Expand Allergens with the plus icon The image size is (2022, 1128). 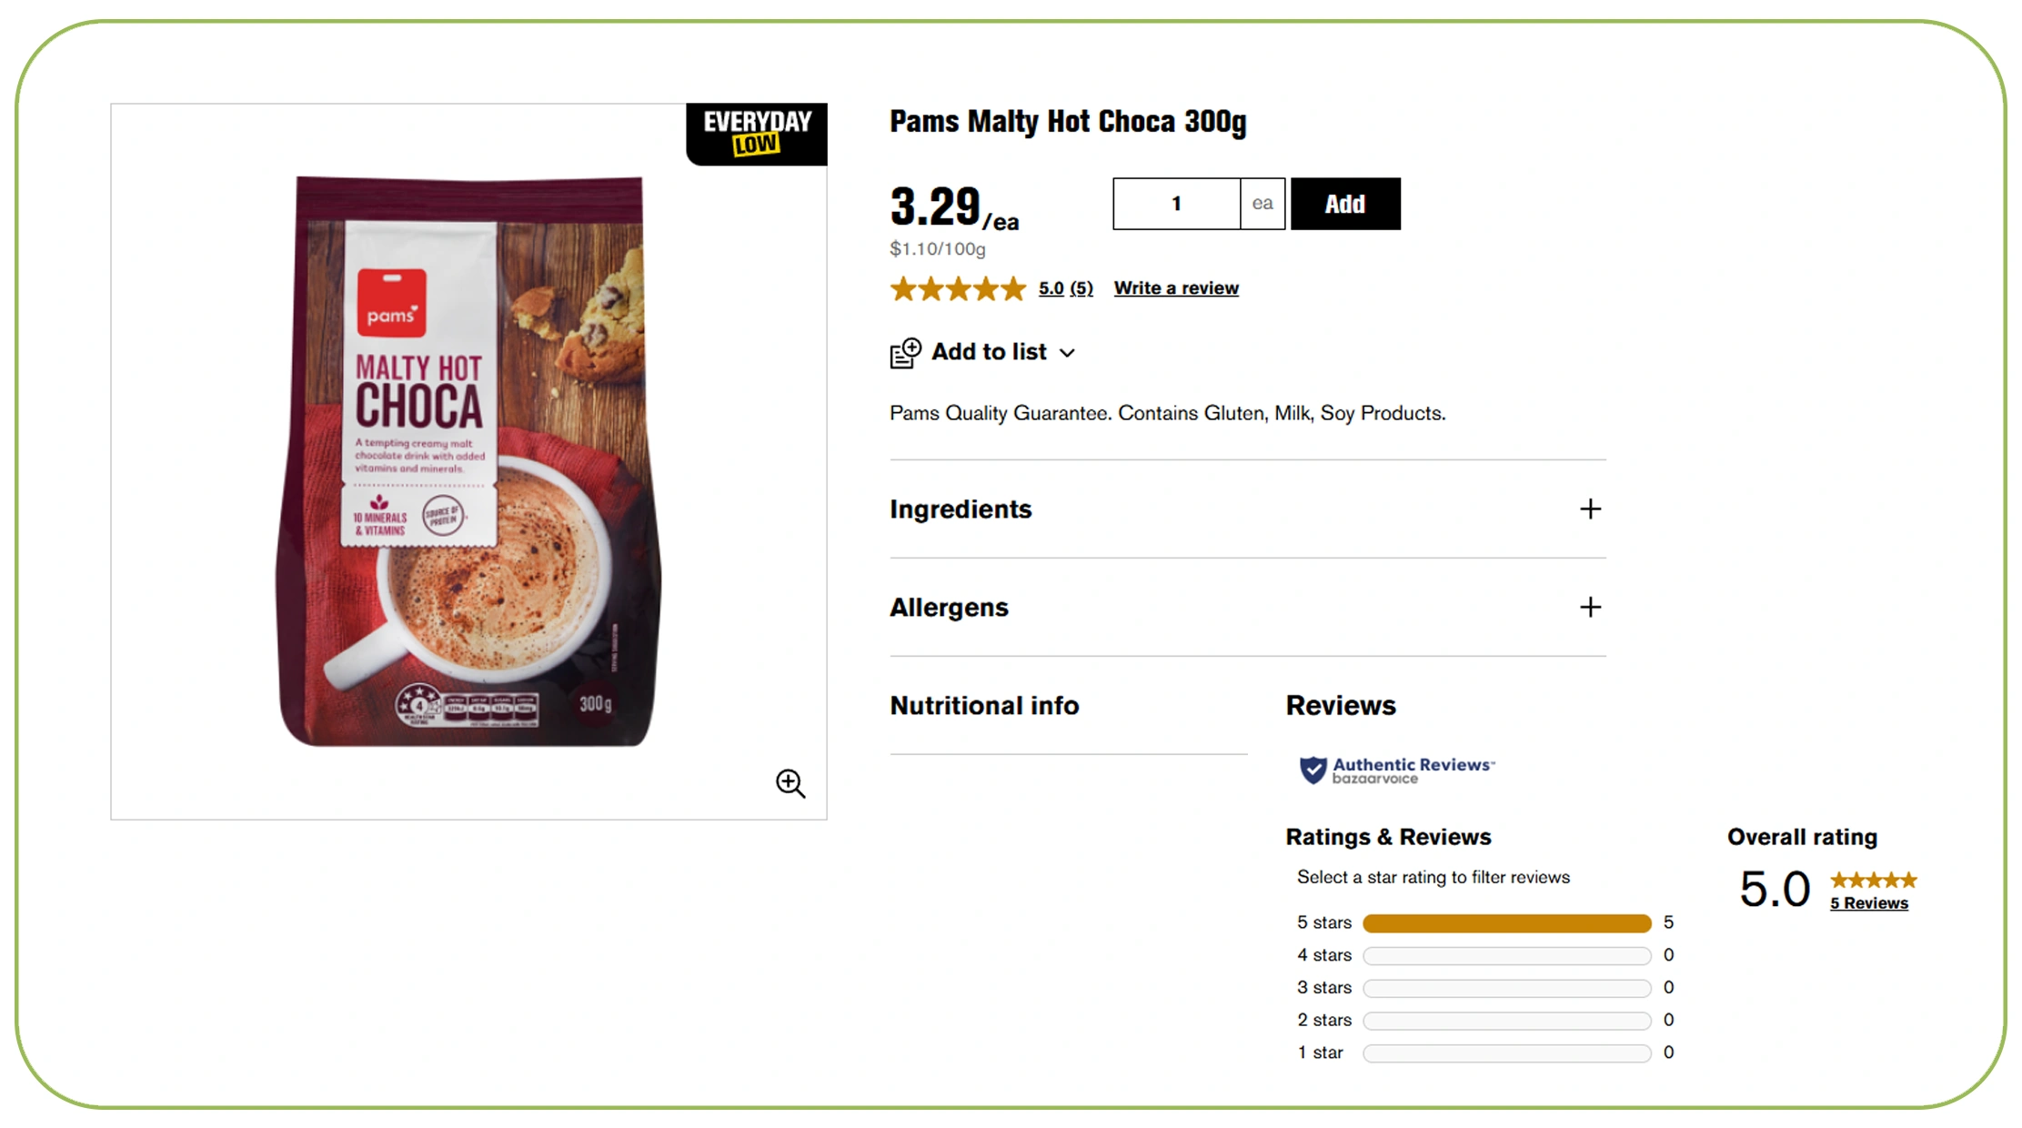[x=1590, y=608]
